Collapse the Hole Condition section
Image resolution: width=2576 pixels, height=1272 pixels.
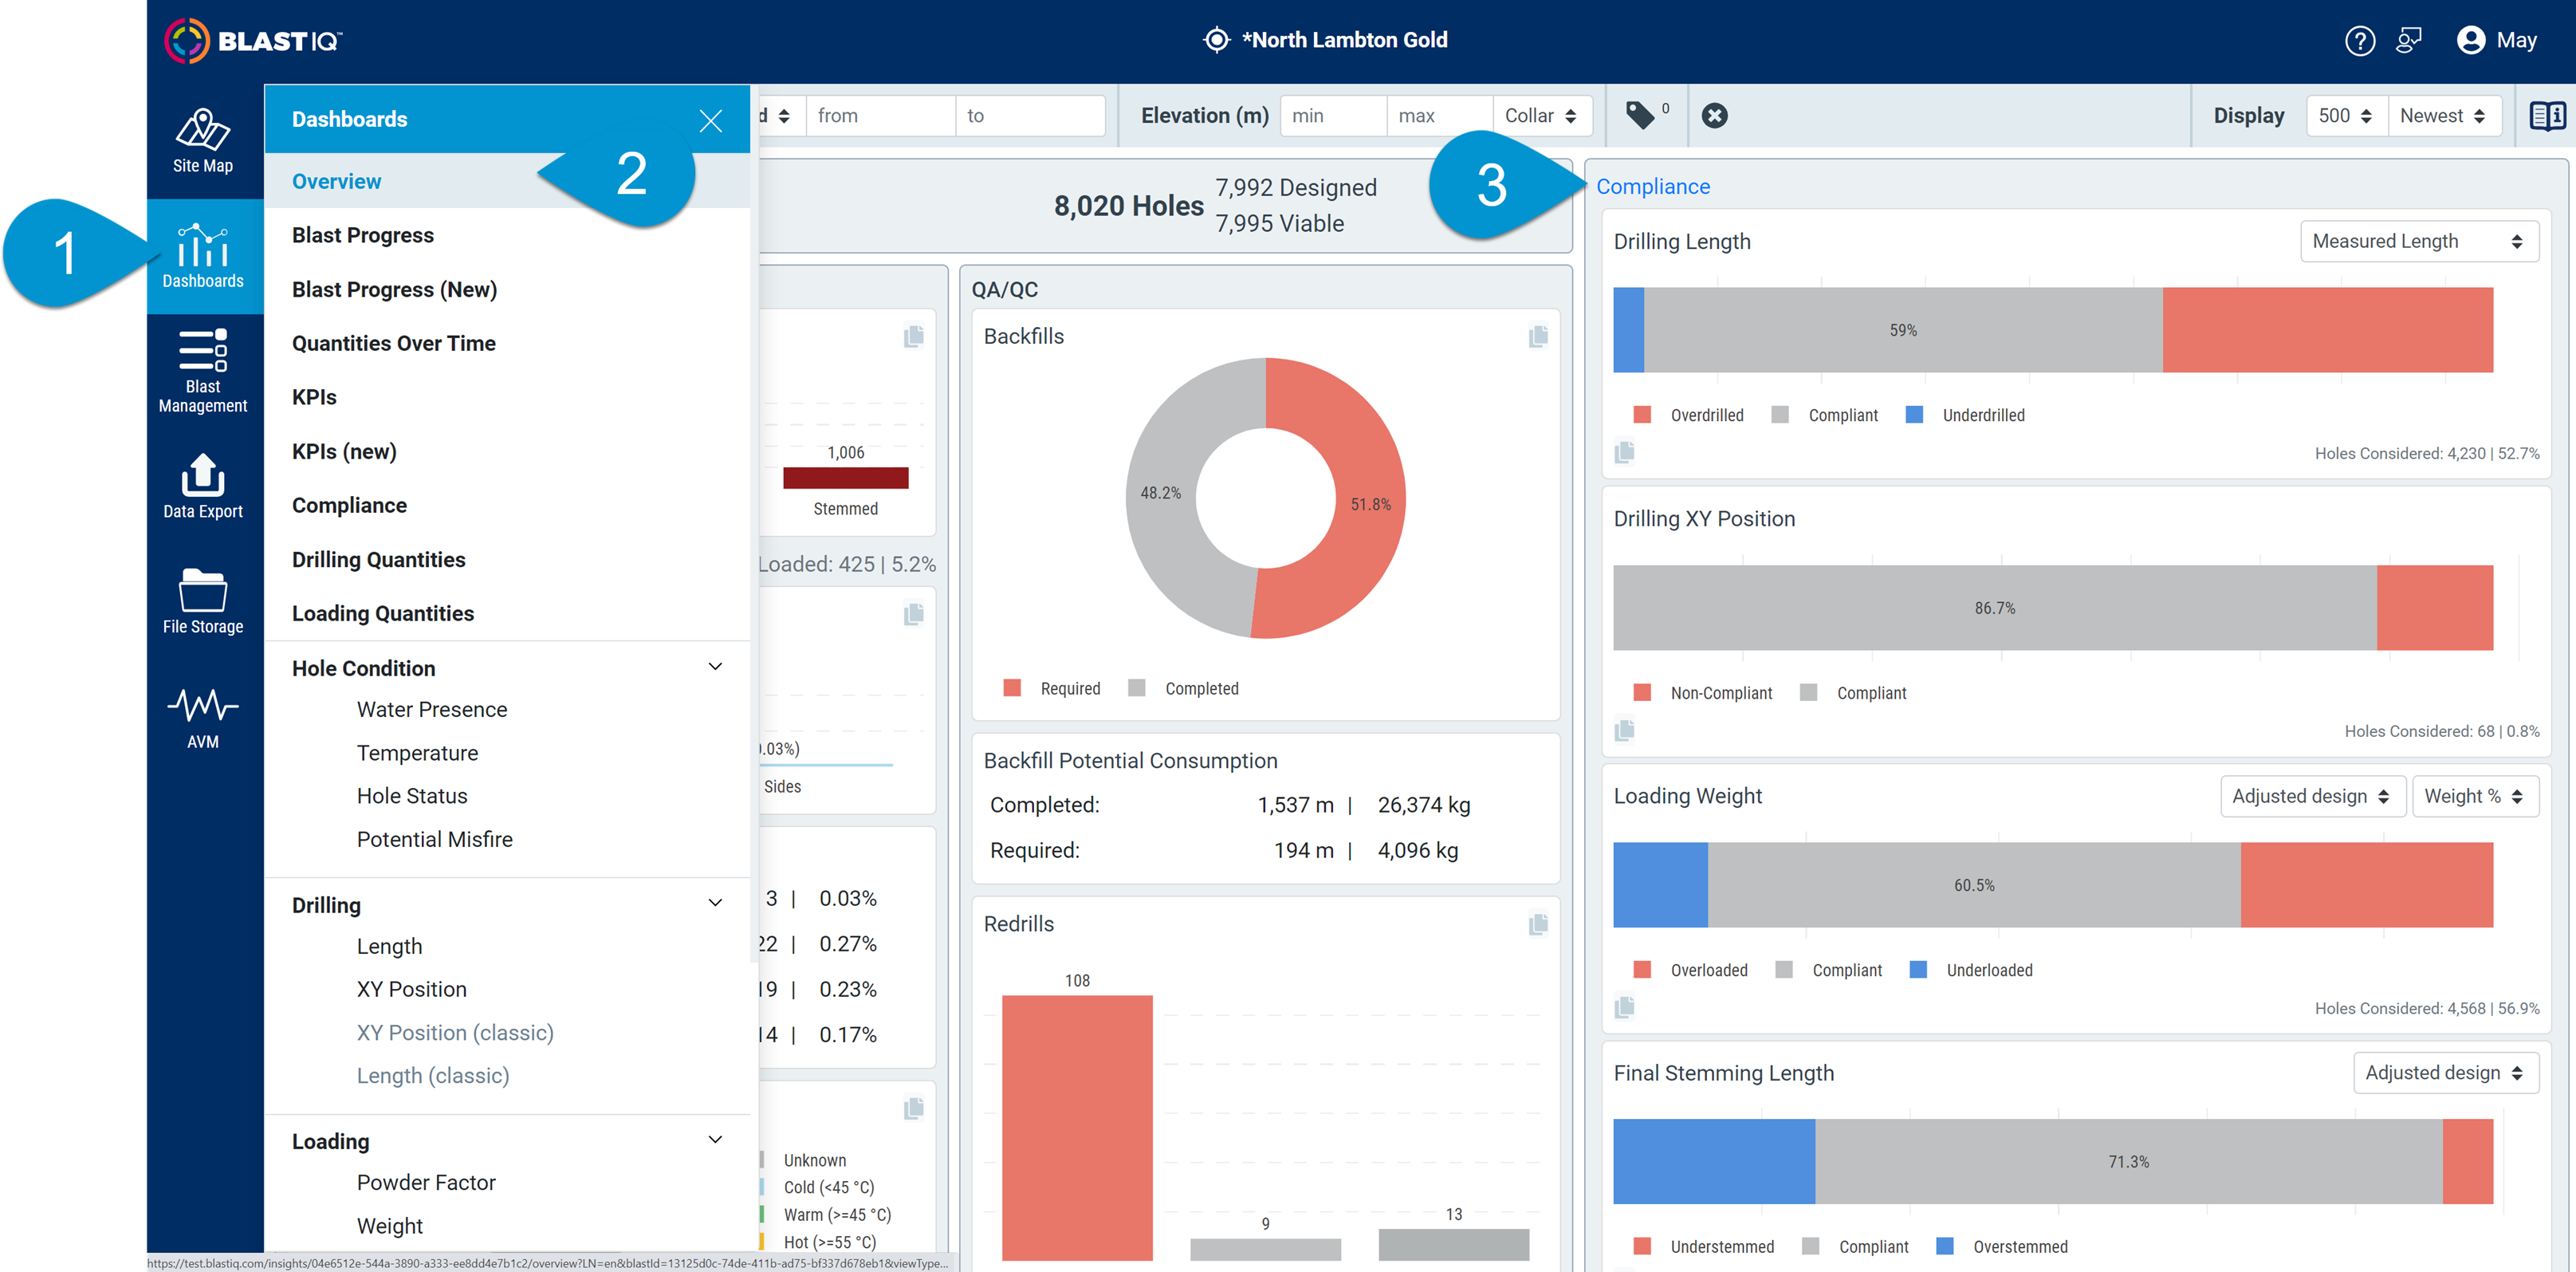click(714, 666)
